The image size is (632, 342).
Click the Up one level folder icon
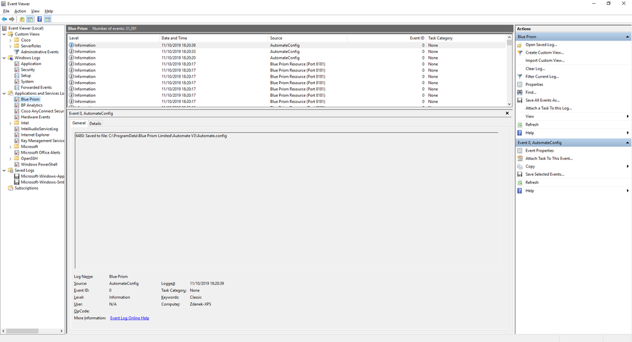tap(22, 19)
